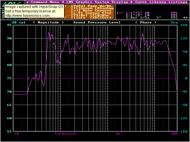Select the [1-9] Cursor Step command
190x142 pixels.
coord(91,13)
